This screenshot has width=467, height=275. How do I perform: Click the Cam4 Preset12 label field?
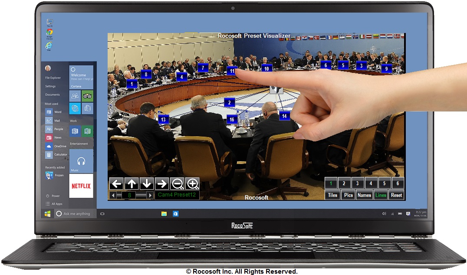tap(177, 195)
